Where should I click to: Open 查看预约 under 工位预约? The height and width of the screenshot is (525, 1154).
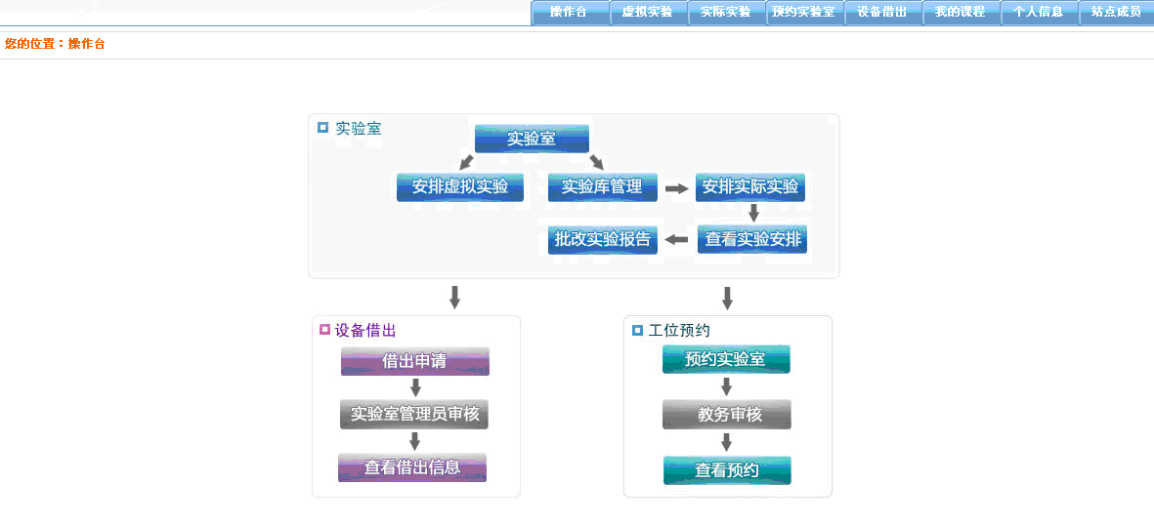[727, 470]
